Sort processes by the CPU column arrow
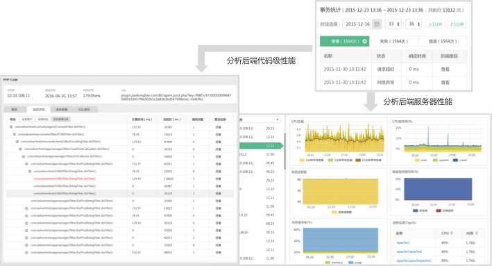The image size is (492, 266). pyautogui.click(x=452, y=233)
